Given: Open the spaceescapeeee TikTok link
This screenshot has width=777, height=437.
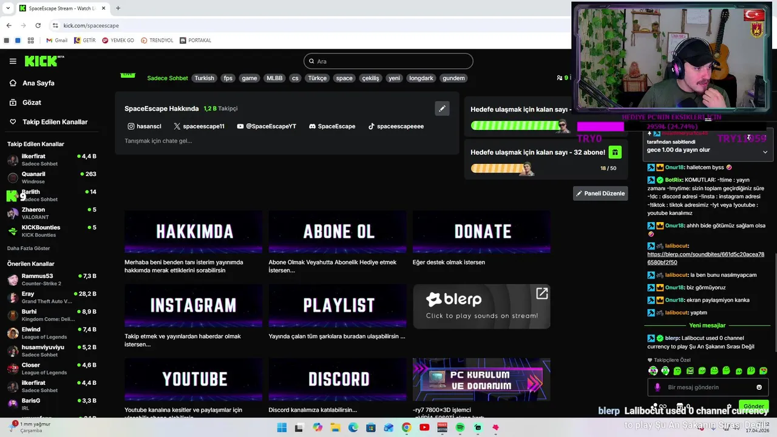Looking at the screenshot, I should (x=396, y=126).
